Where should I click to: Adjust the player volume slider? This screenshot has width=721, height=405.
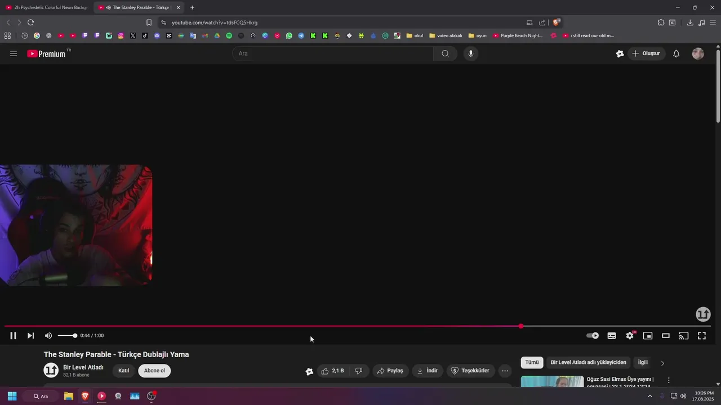click(68, 336)
